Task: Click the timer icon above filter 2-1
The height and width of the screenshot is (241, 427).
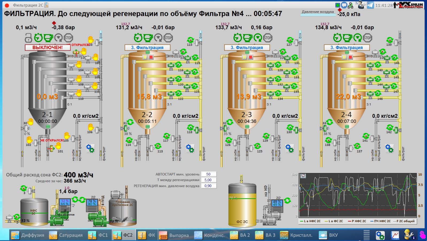Action: point(38,38)
